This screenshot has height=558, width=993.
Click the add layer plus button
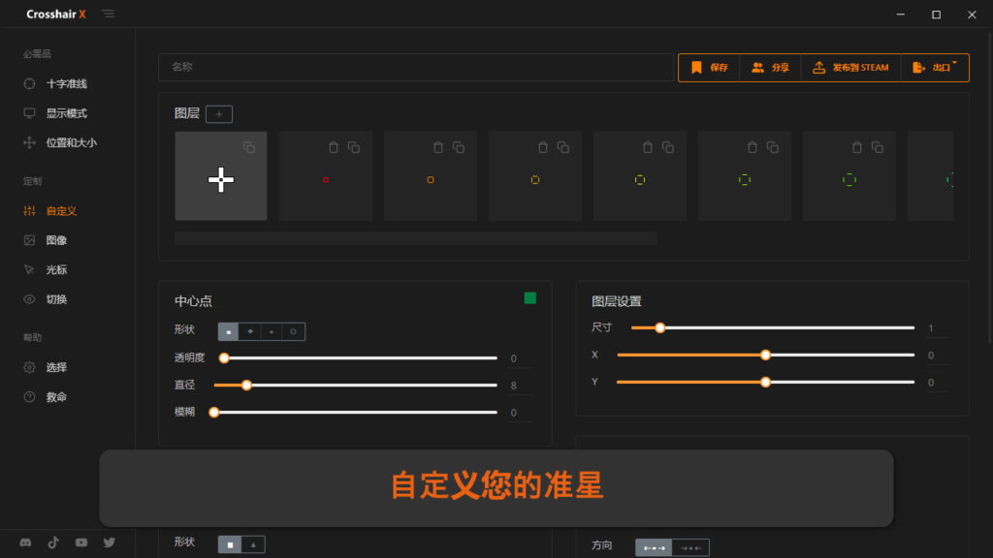(218, 114)
